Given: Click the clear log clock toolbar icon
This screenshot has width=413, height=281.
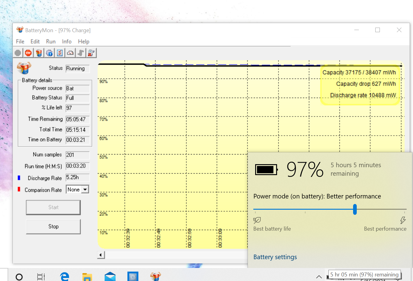Looking at the screenshot, I should pos(91,53).
